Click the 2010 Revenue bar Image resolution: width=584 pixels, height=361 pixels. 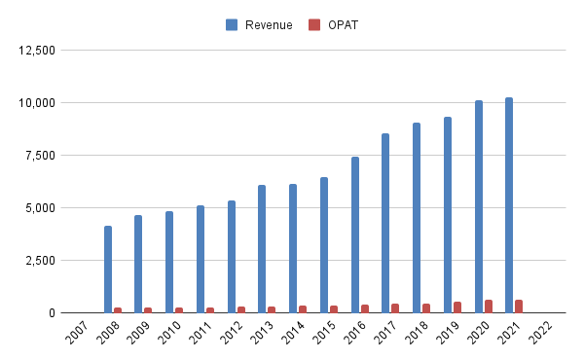pos(169,262)
